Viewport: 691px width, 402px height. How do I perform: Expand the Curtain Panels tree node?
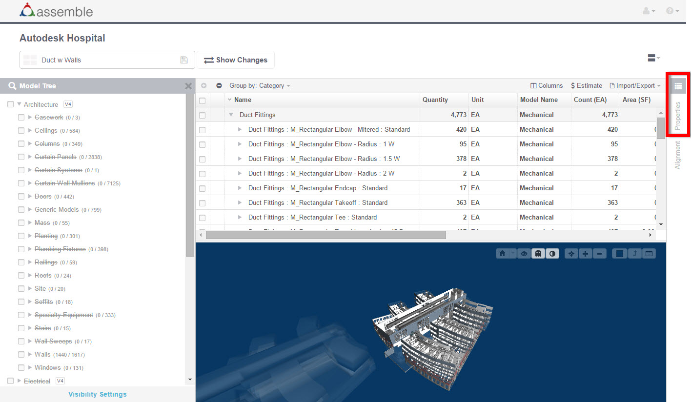pyautogui.click(x=30, y=157)
